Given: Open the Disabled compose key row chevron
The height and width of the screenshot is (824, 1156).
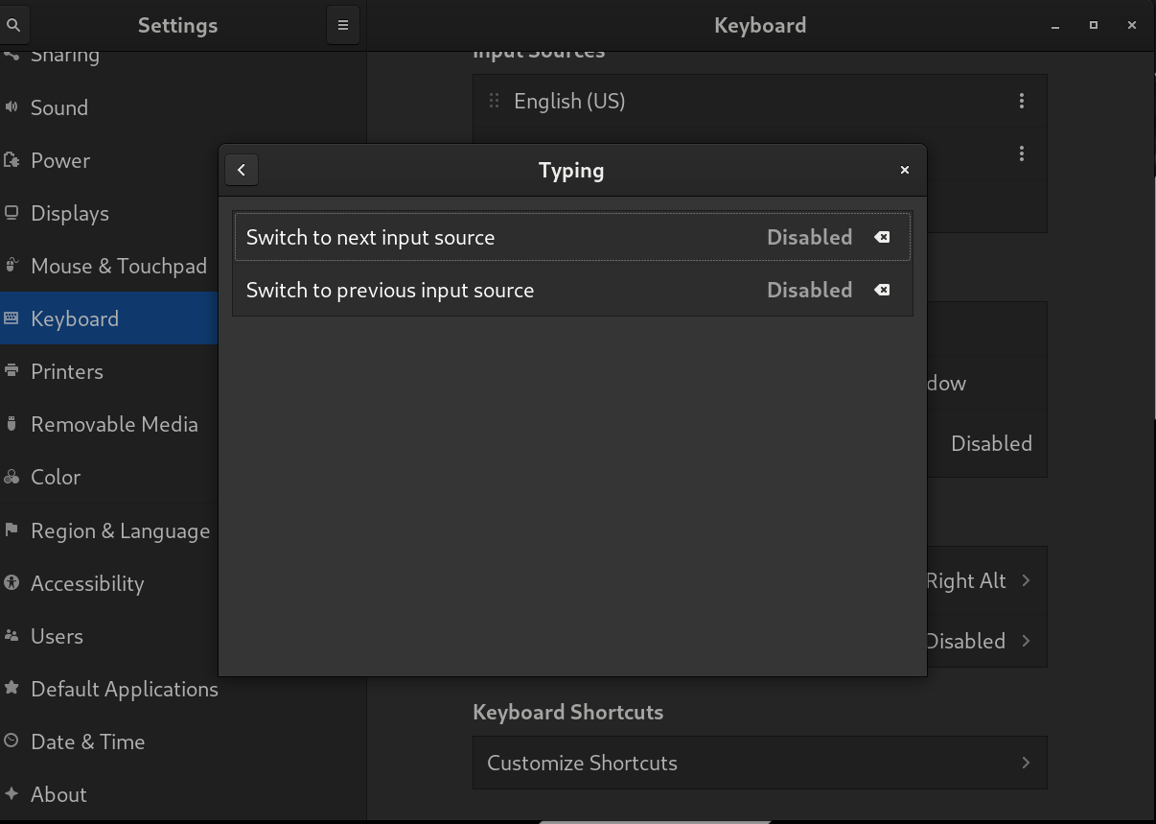Looking at the screenshot, I should click(1026, 641).
